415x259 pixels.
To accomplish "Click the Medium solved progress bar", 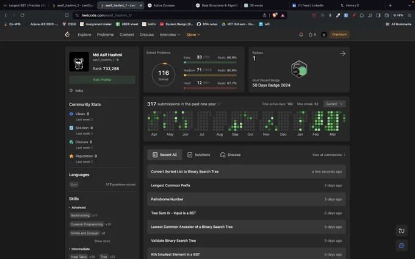I will click(x=210, y=76).
